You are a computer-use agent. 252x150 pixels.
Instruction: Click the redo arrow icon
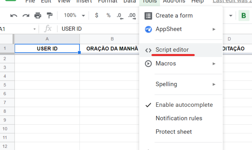click(26, 15)
